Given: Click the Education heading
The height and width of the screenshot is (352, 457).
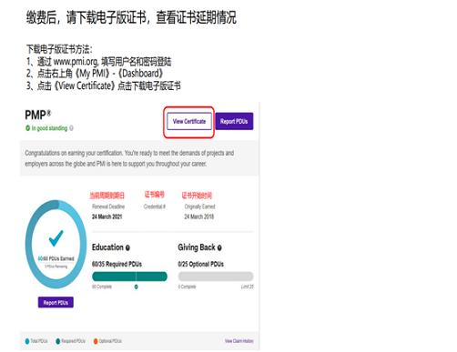Looking at the screenshot, I should [x=107, y=247].
